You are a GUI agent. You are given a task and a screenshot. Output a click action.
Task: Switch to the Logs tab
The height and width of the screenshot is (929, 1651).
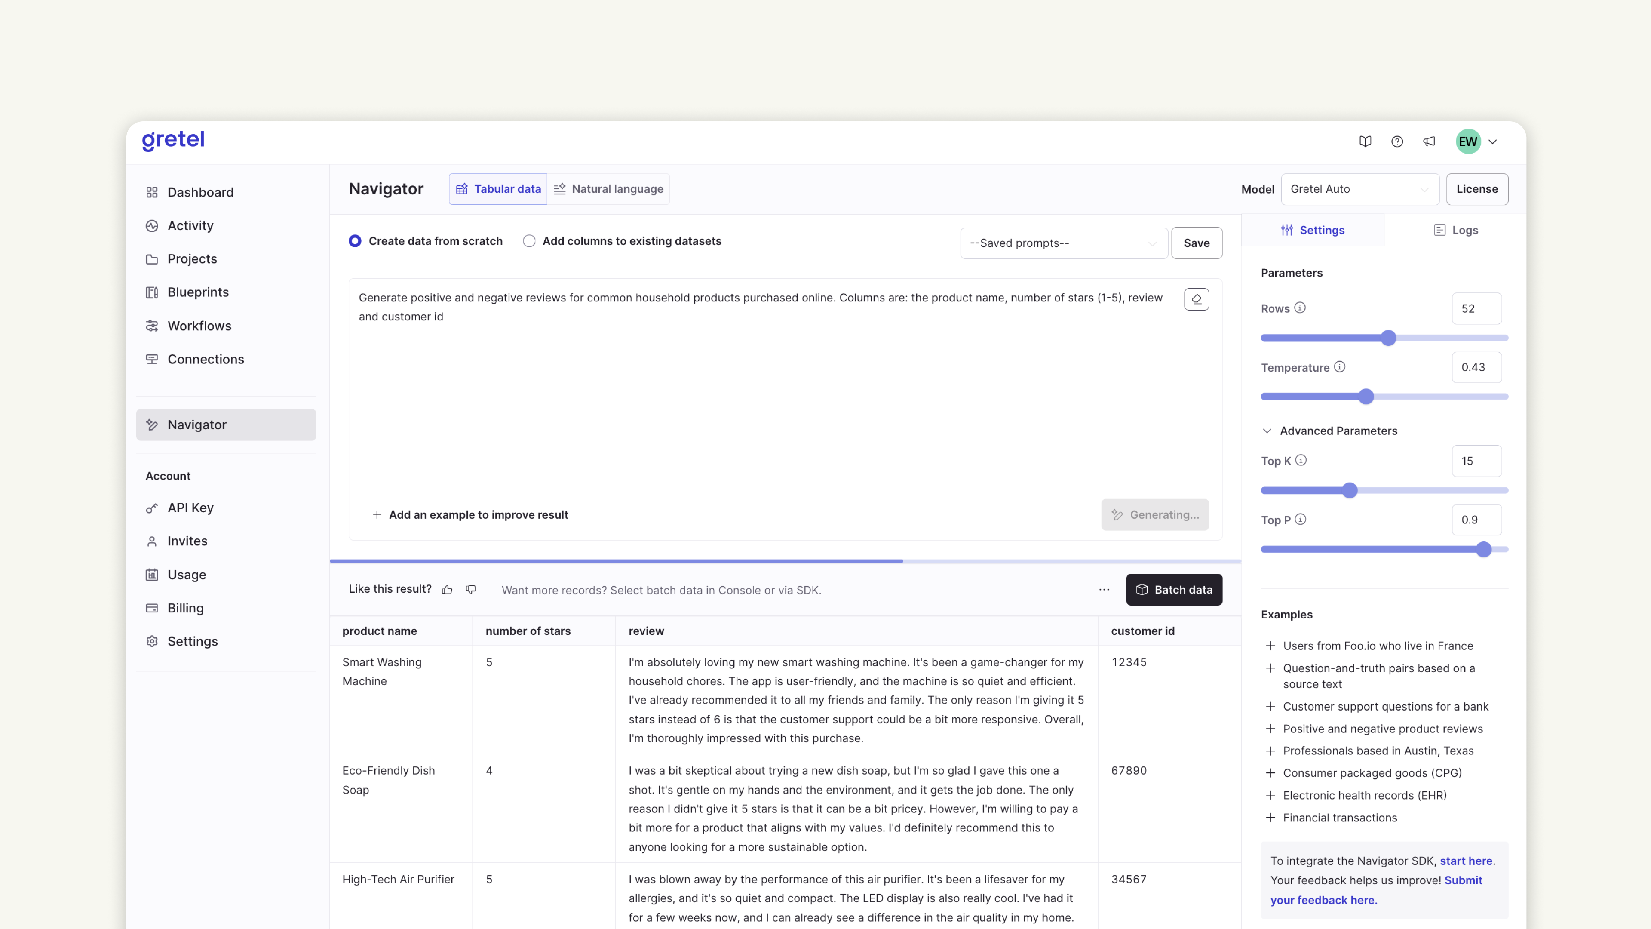pyautogui.click(x=1455, y=230)
